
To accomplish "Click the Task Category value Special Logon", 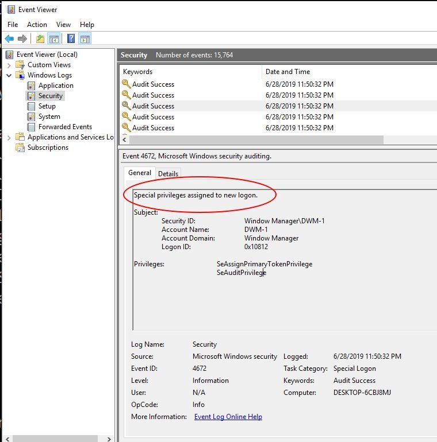I will (355, 369).
